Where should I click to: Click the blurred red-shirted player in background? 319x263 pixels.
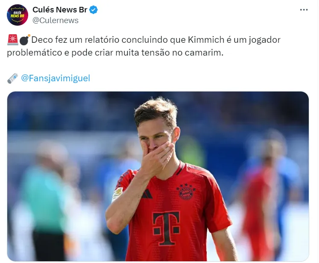pos(263,195)
